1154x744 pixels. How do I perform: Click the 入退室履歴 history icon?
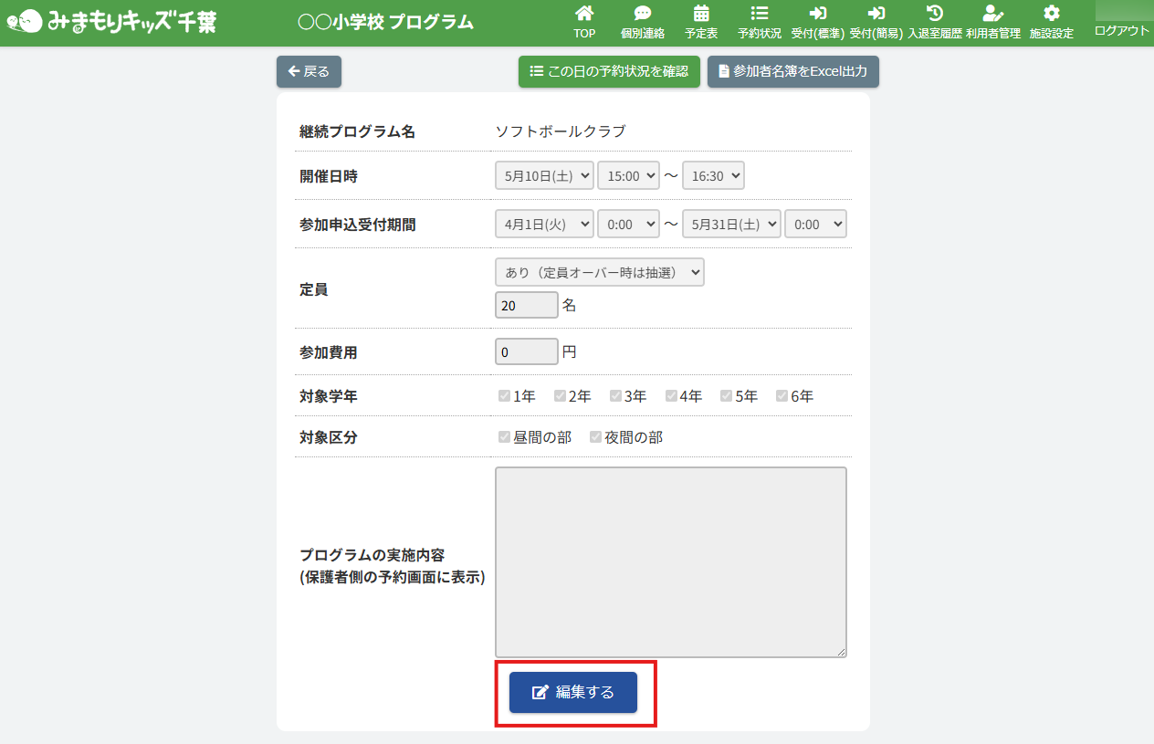click(x=934, y=14)
